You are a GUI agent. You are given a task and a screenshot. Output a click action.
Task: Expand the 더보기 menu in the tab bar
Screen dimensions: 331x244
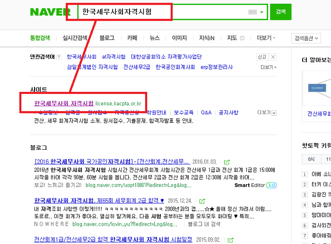click(x=266, y=38)
